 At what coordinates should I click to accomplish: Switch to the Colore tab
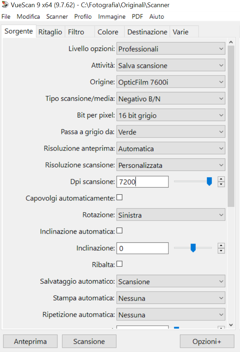click(x=108, y=32)
